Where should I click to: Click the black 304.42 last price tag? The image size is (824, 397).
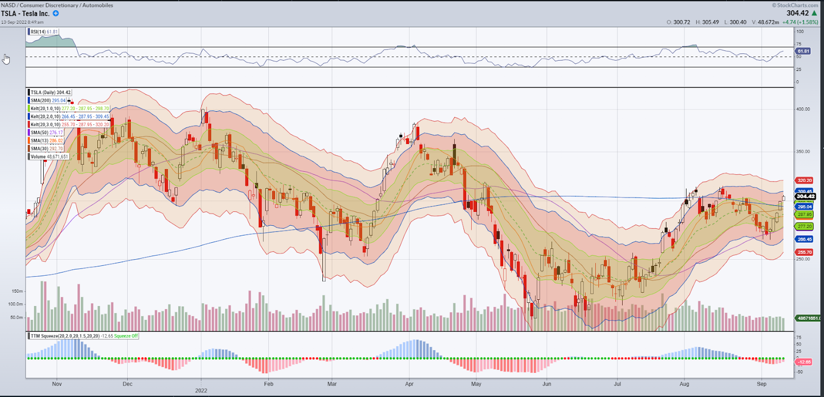pos(805,196)
